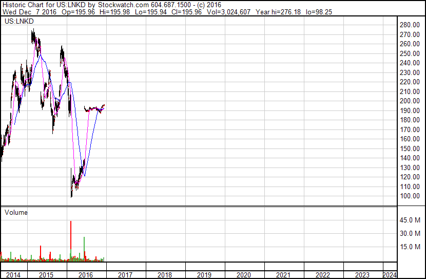426x279 pixels.
Task: Click the Year hi=276.18 value
Action: (278, 12)
